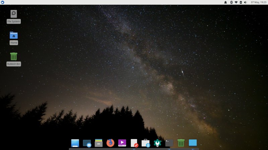Click the blue rectangle dock icon
Image resolution: width=268 pixels, height=150 pixels.
point(193,143)
